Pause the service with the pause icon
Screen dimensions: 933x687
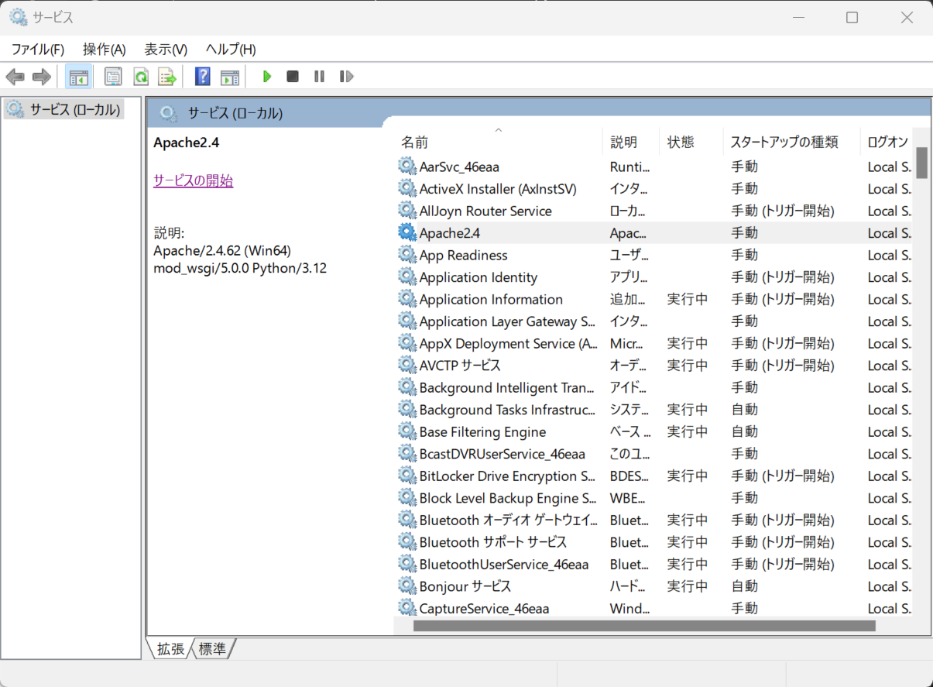click(319, 77)
